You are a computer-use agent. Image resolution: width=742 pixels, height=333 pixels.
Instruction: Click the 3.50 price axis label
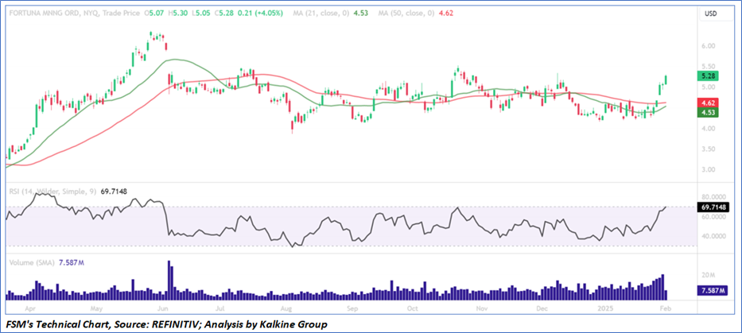point(709,149)
